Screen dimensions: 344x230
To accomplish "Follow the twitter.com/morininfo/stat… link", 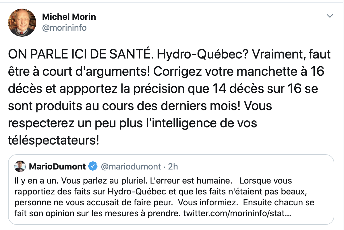I will coord(237,213).
